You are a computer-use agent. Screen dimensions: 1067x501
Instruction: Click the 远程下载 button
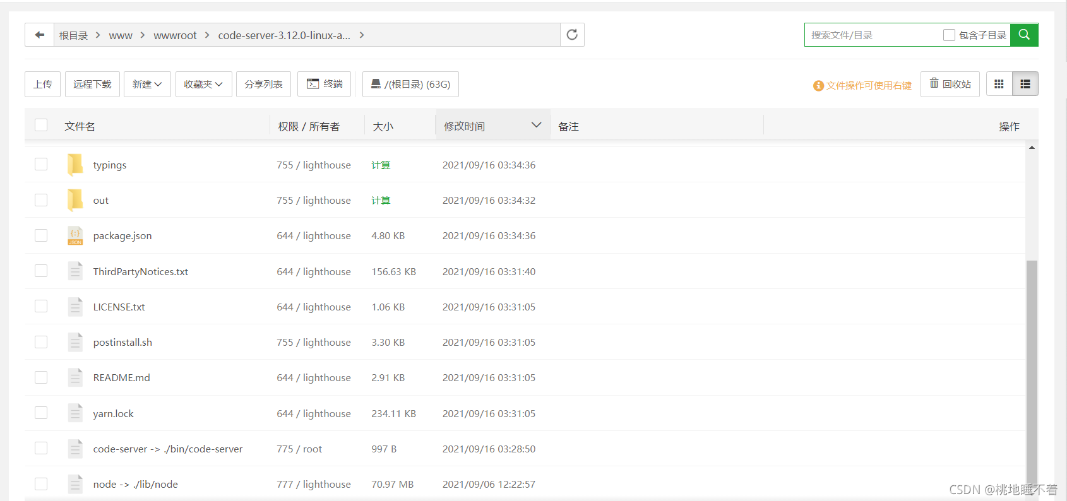[x=92, y=84]
